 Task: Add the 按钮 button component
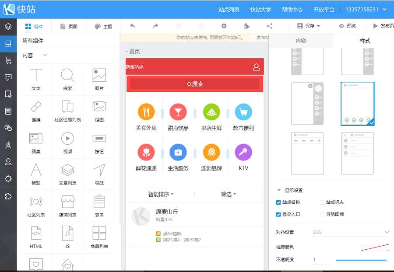[99, 143]
